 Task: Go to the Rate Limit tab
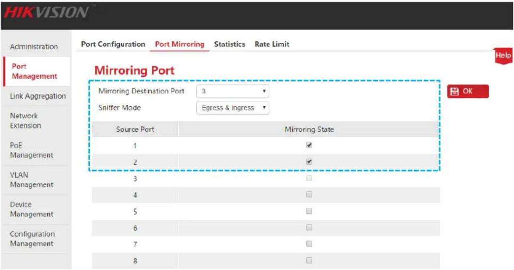pos(272,44)
